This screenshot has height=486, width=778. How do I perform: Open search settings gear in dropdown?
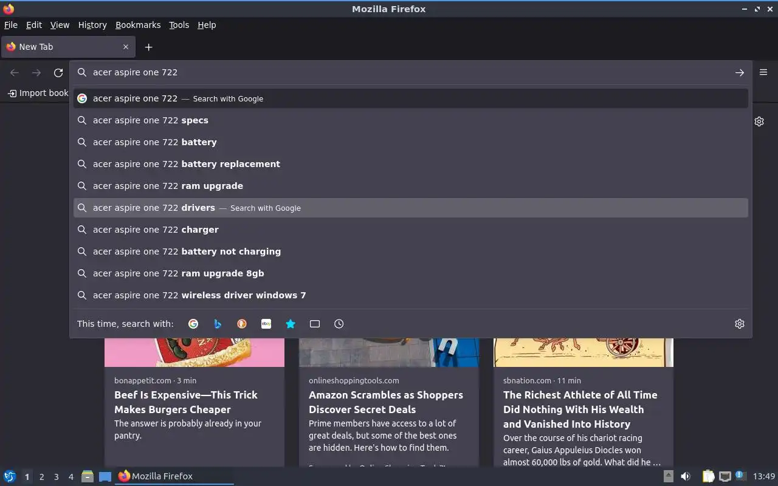pyautogui.click(x=740, y=324)
